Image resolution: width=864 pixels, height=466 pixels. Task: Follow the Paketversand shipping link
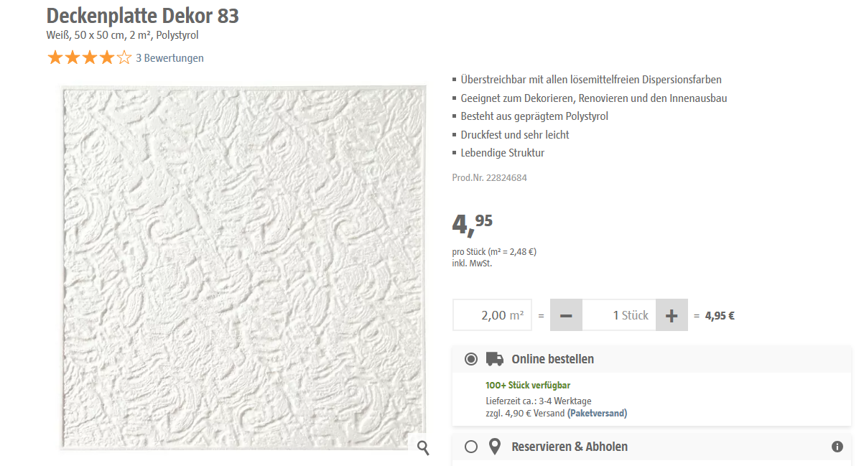(597, 413)
